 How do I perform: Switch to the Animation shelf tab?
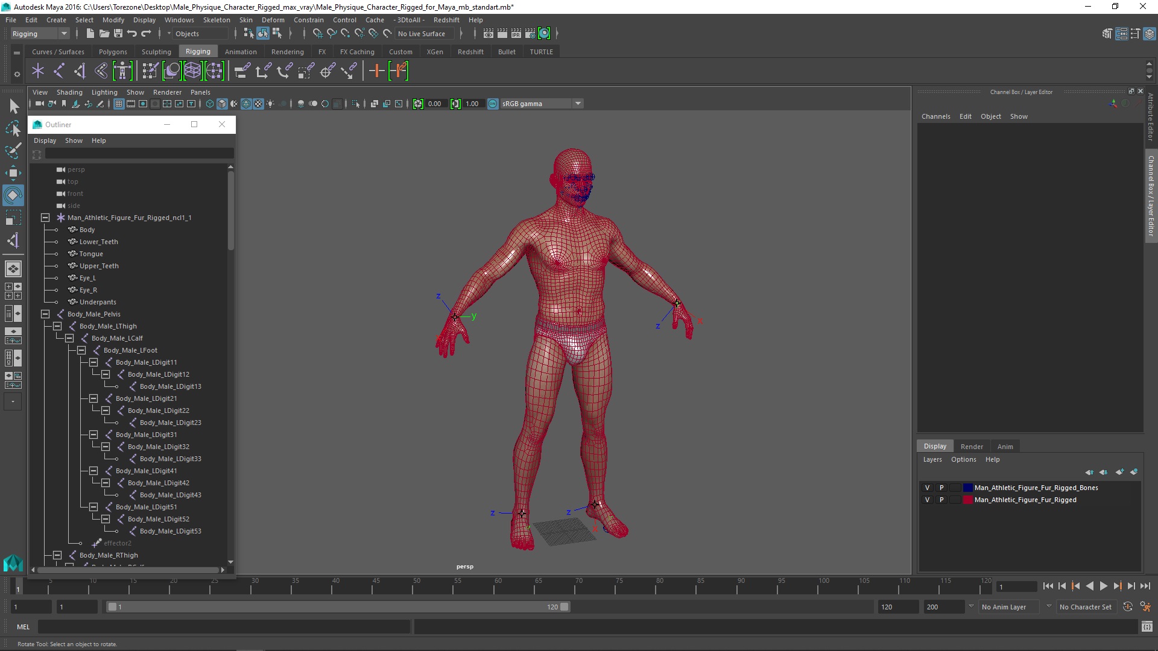(x=241, y=52)
